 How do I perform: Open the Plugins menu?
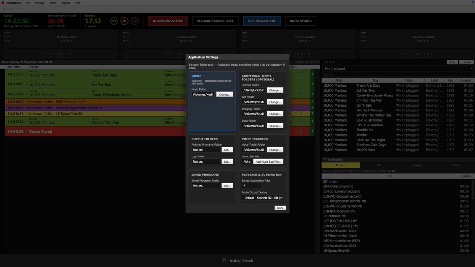[65, 3]
